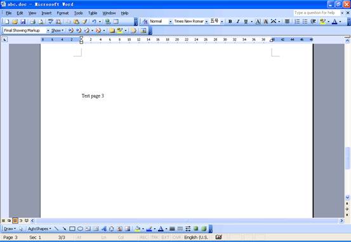Open the File menu
Image resolution: width=351 pixels, height=242 pixels.
pos(8,13)
